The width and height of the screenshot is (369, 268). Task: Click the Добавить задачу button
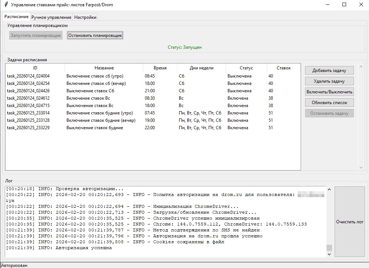pos(329,71)
